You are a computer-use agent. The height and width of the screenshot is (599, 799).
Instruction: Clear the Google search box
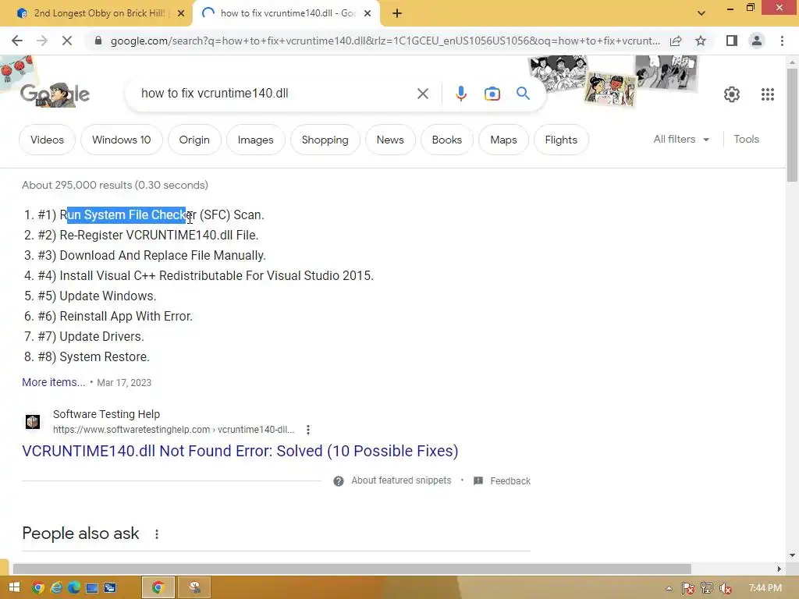tap(422, 94)
